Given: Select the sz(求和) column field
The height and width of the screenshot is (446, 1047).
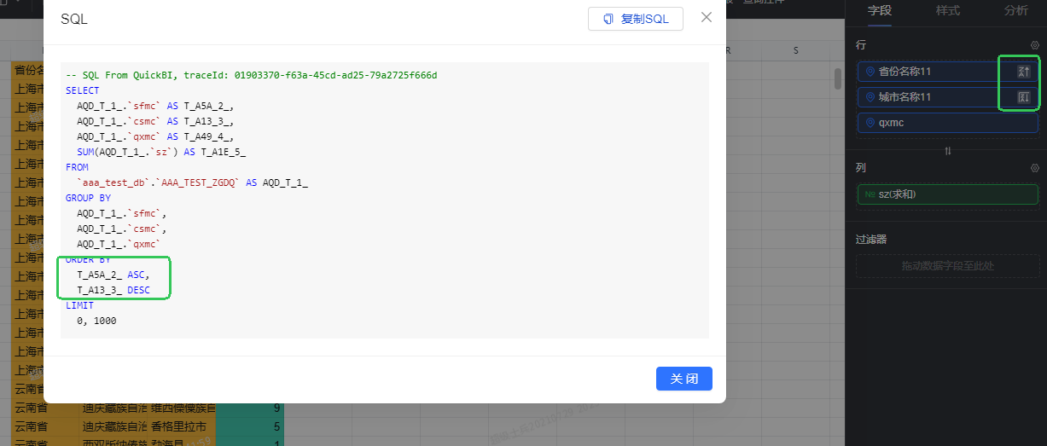Looking at the screenshot, I should (947, 195).
